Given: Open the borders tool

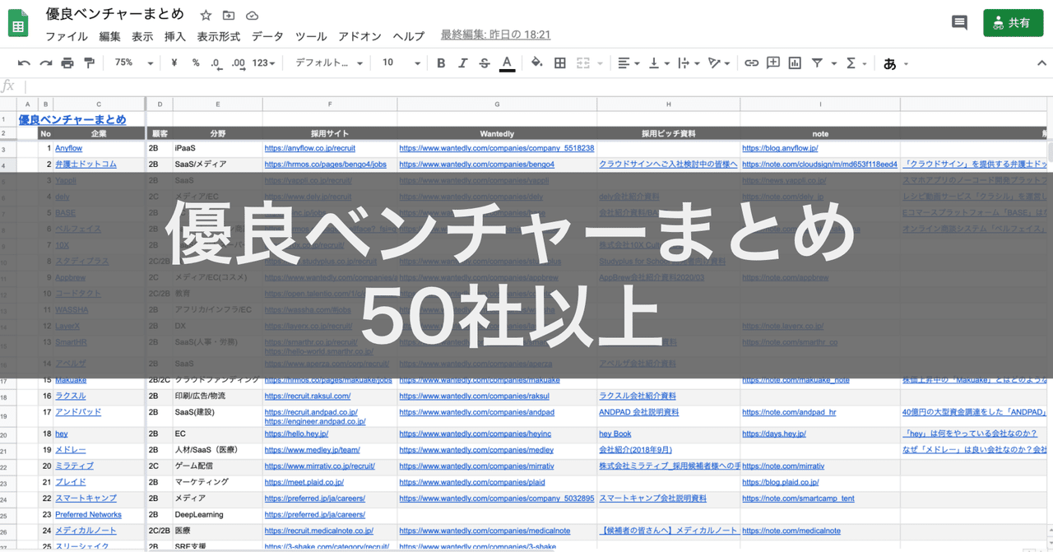Looking at the screenshot, I should (x=559, y=63).
